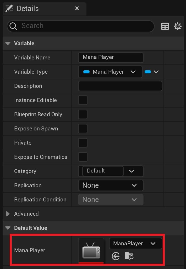
Task: Open the Category dropdown showing Default
Action: click(x=111, y=171)
